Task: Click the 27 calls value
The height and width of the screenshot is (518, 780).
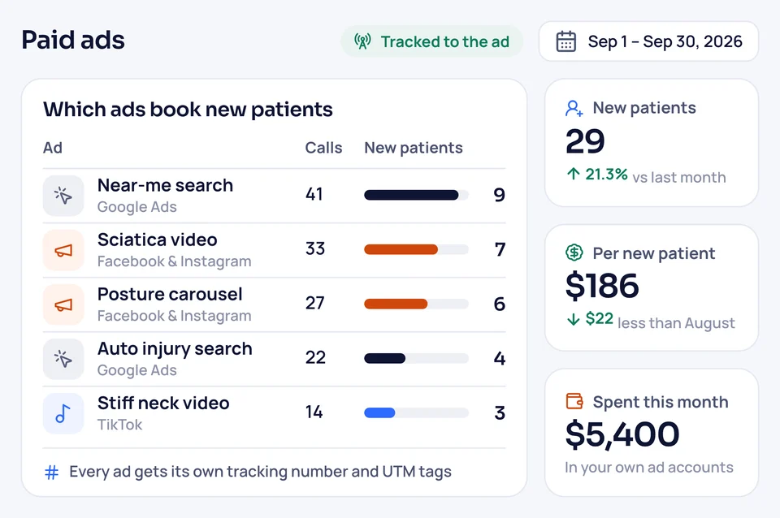Action: [x=315, y=303]
